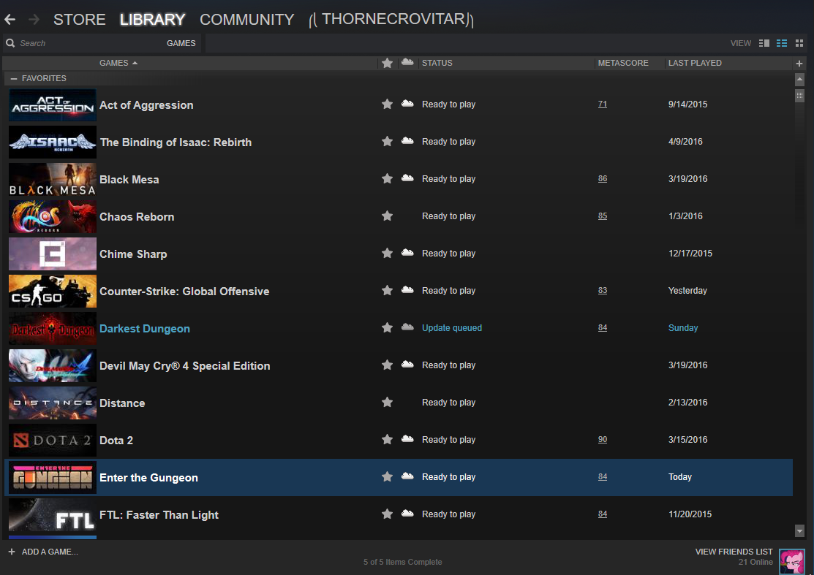Screen dimensions: 814x575
Task: Toggle favorite star for Darkest Dungeon
Action: [x=387, y=328]
